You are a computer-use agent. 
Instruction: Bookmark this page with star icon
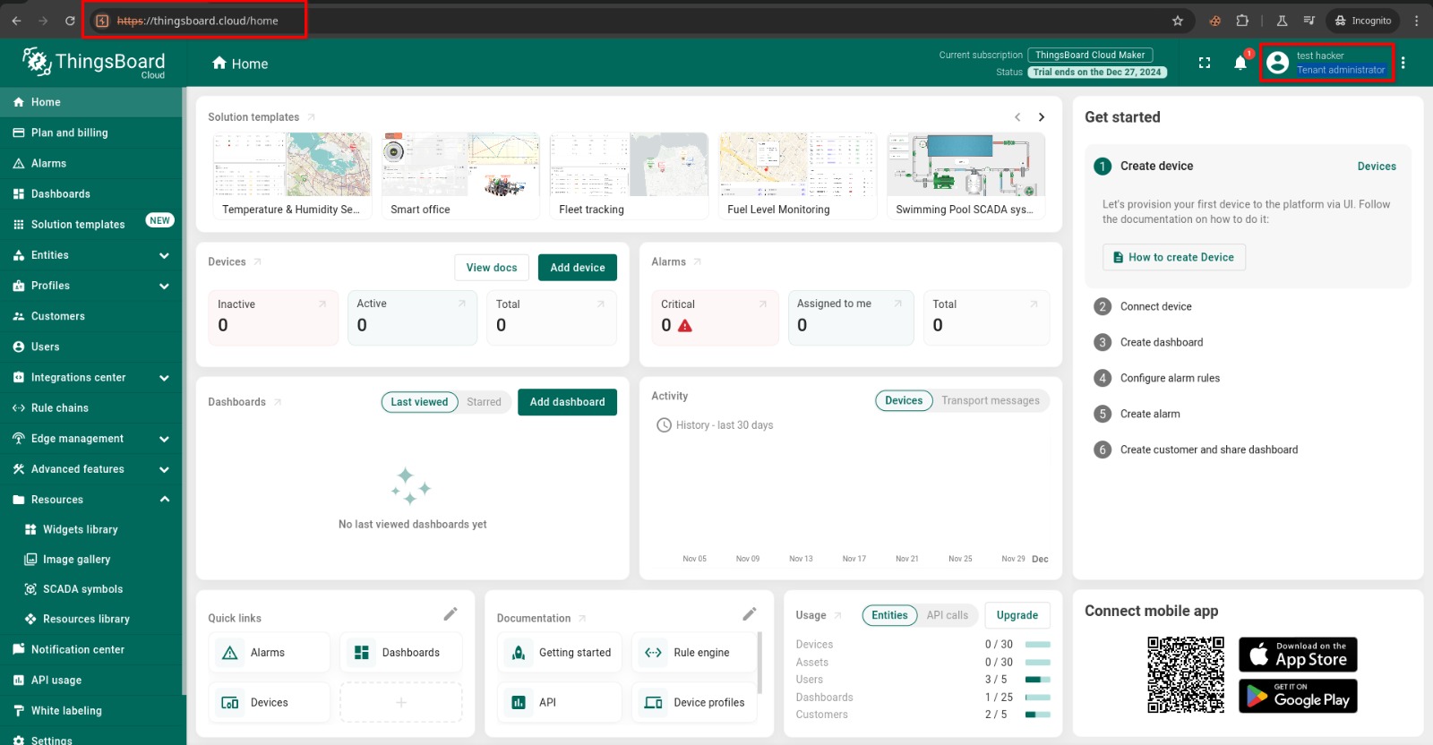(x=1178, y=21)
